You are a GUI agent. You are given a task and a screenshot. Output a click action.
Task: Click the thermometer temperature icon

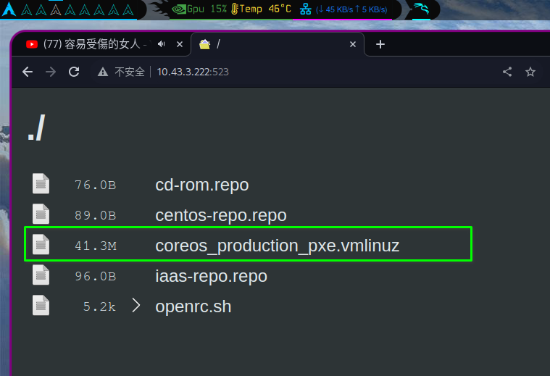point(235,9)
